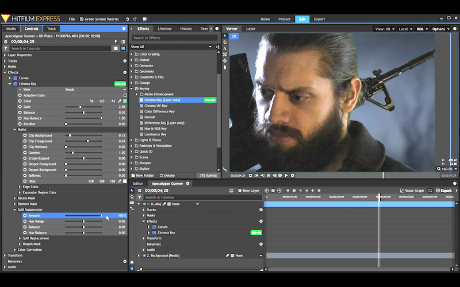
Task: Collapse the Matte section
Action: point(15,130)
